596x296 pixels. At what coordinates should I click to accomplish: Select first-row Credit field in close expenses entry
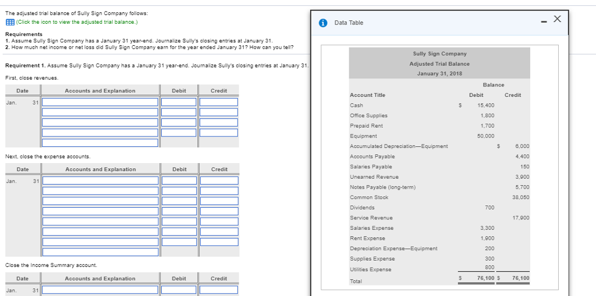[219, 181]
